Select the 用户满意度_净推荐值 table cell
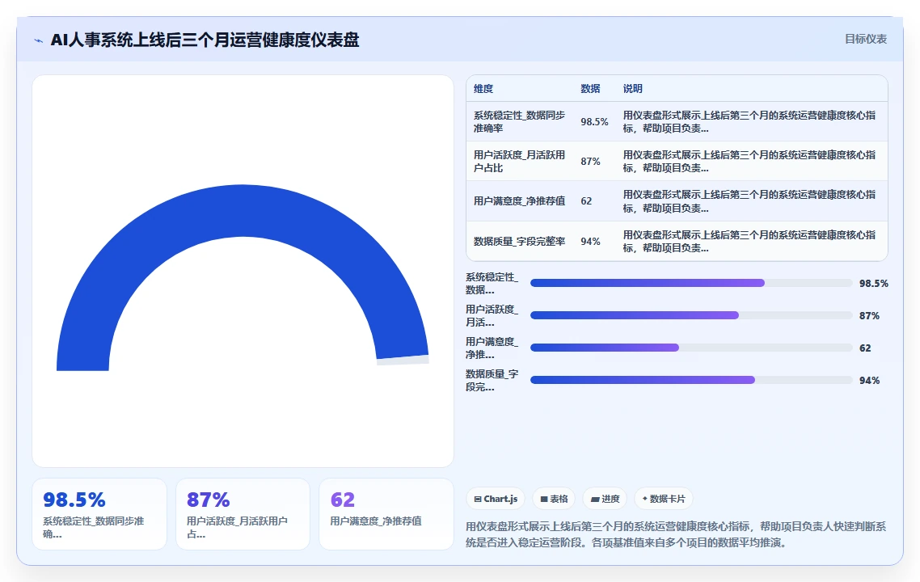920x582 pixels. pyautogui.click(x=520, y=201)
